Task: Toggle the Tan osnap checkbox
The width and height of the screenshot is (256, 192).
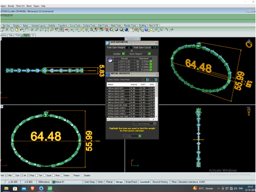Action: 37,175
